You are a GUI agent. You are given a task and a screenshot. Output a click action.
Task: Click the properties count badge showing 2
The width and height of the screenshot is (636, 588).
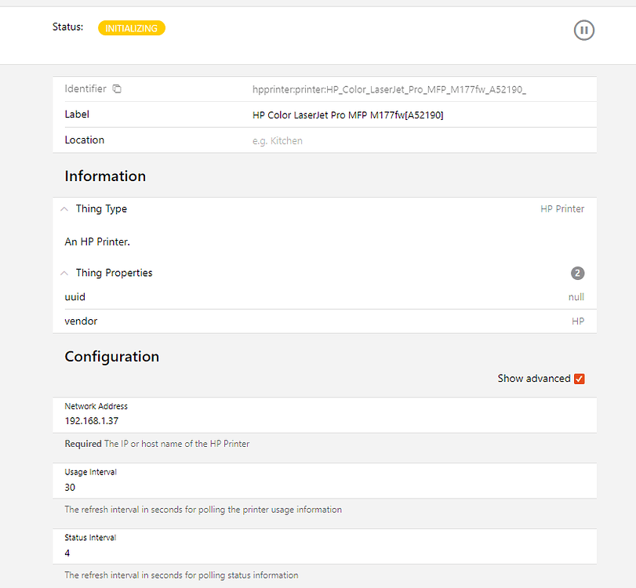(x=577, y=273)
